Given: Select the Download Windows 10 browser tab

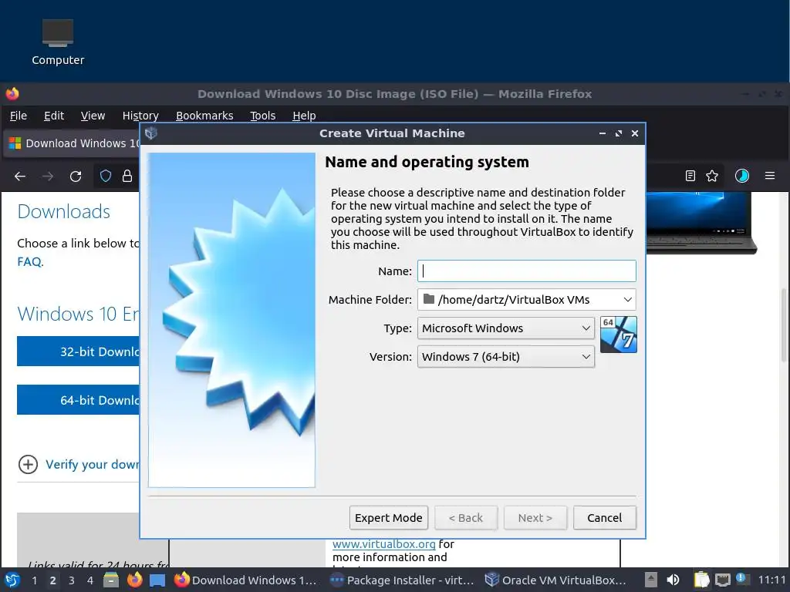Looking at the screenshot, I should coord(73,143).
